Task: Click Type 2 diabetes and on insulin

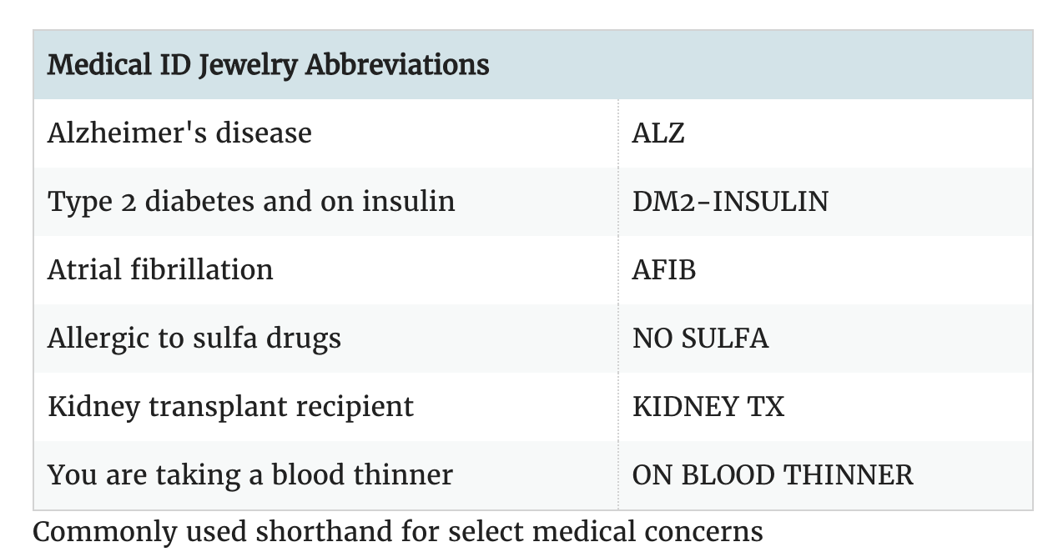Action: pos(251,202)
